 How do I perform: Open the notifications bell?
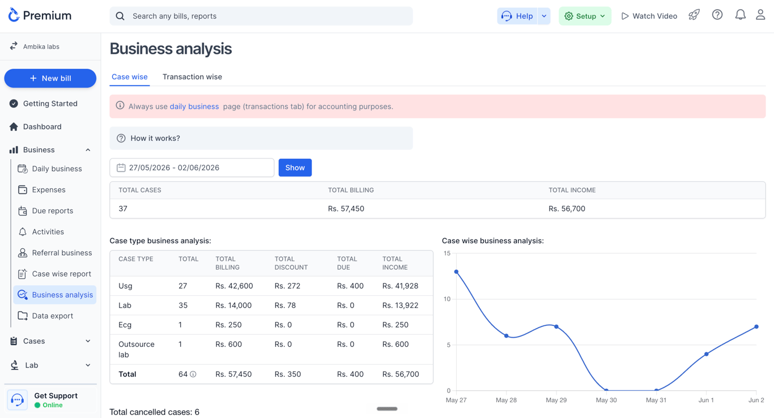(x=740, y=15)
